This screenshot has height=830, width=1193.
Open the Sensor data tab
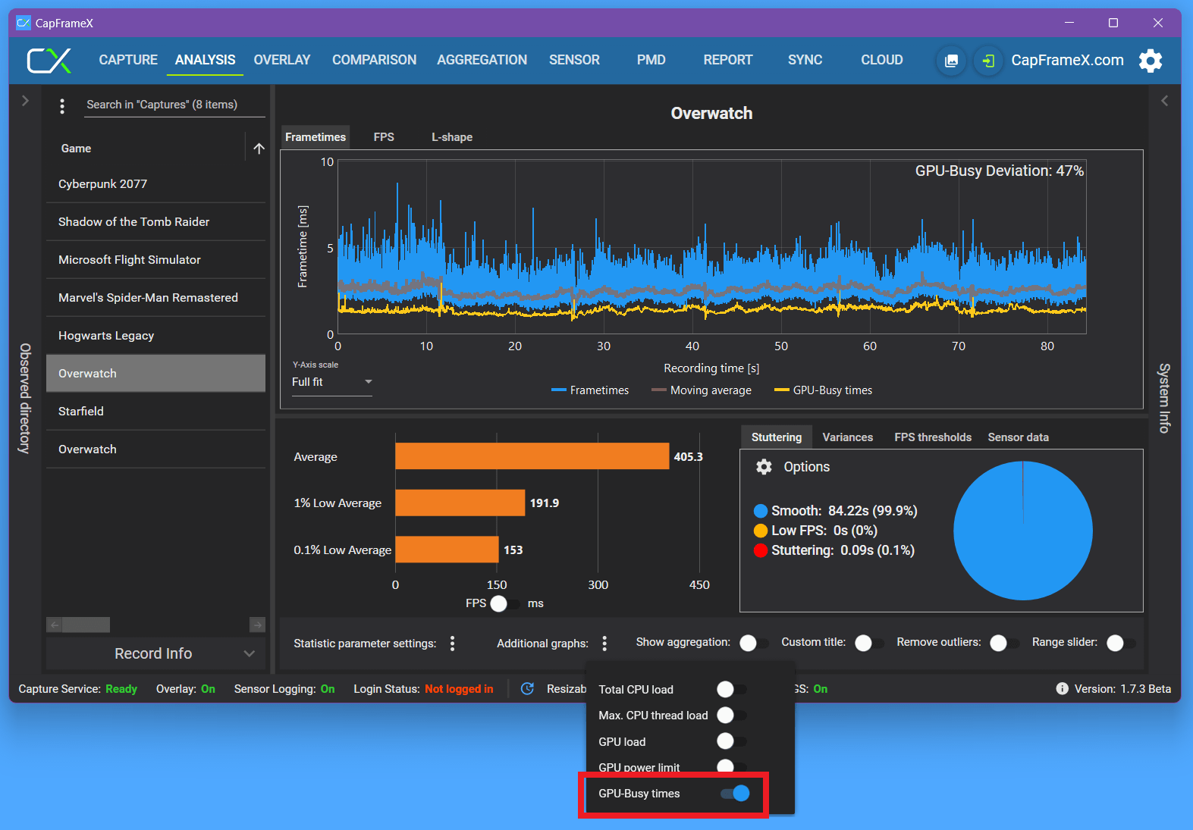(x=1018, y=437)
